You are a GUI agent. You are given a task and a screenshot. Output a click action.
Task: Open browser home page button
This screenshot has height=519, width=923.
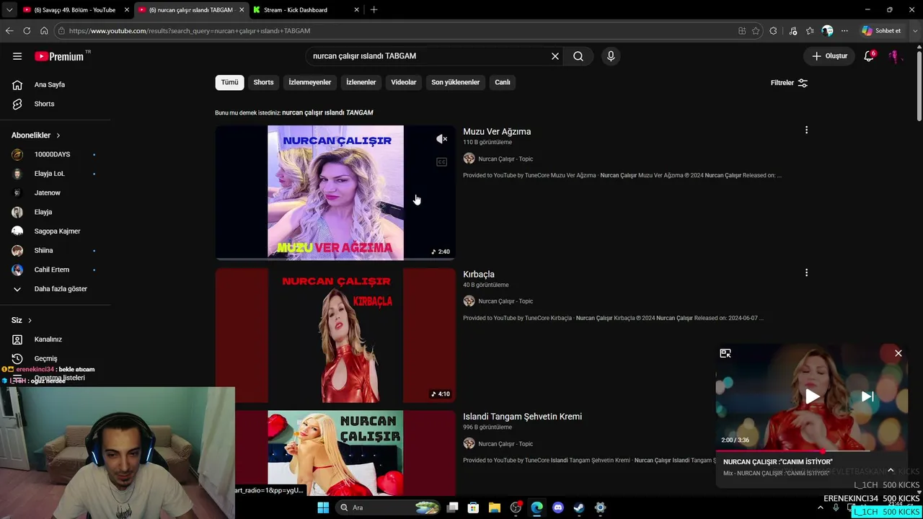pos(44,31)
